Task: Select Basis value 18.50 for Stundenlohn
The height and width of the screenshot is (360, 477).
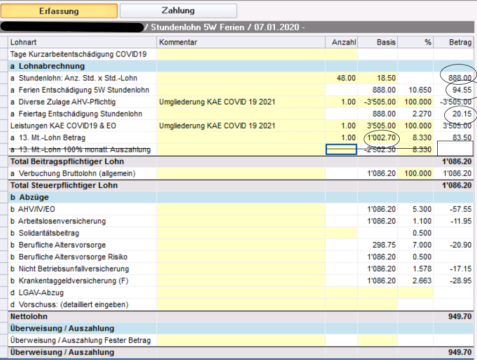Action: tap(377, 78)
